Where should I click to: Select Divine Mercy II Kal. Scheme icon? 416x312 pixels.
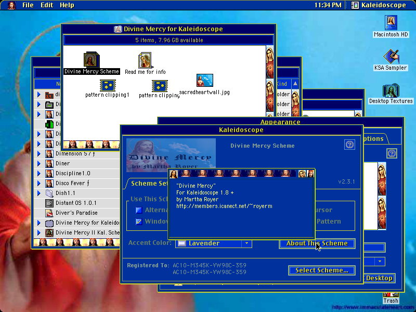[49, 232]
